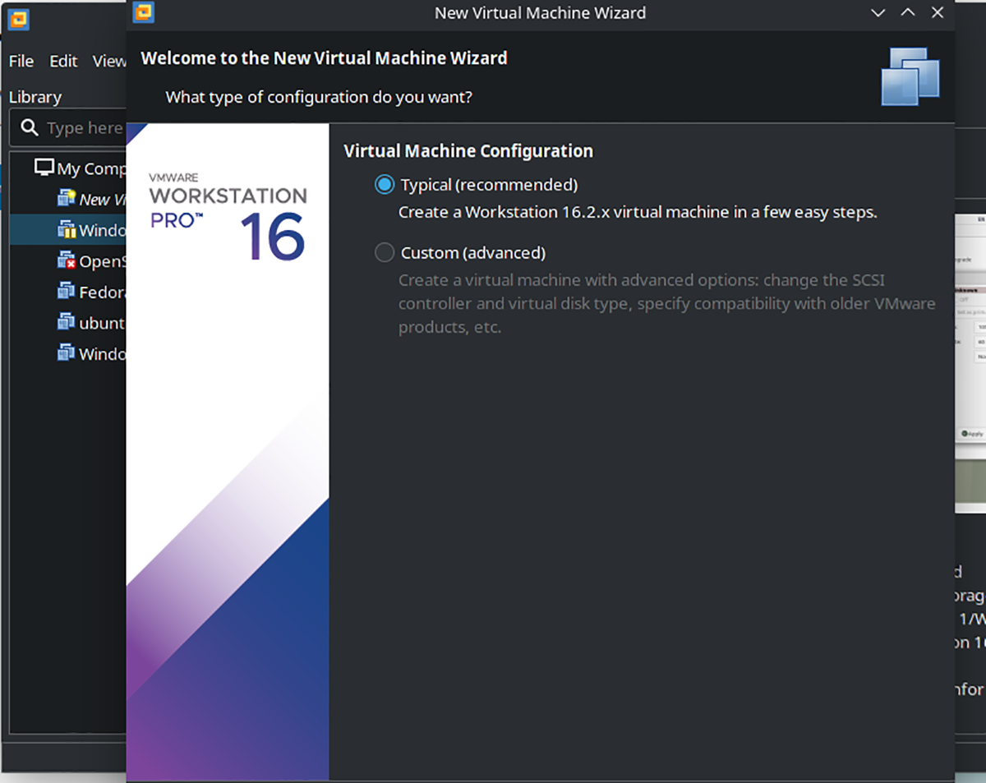Click the ubuntu VM icon
This screenshot has width=986, height=783.
tap(67, 322)
